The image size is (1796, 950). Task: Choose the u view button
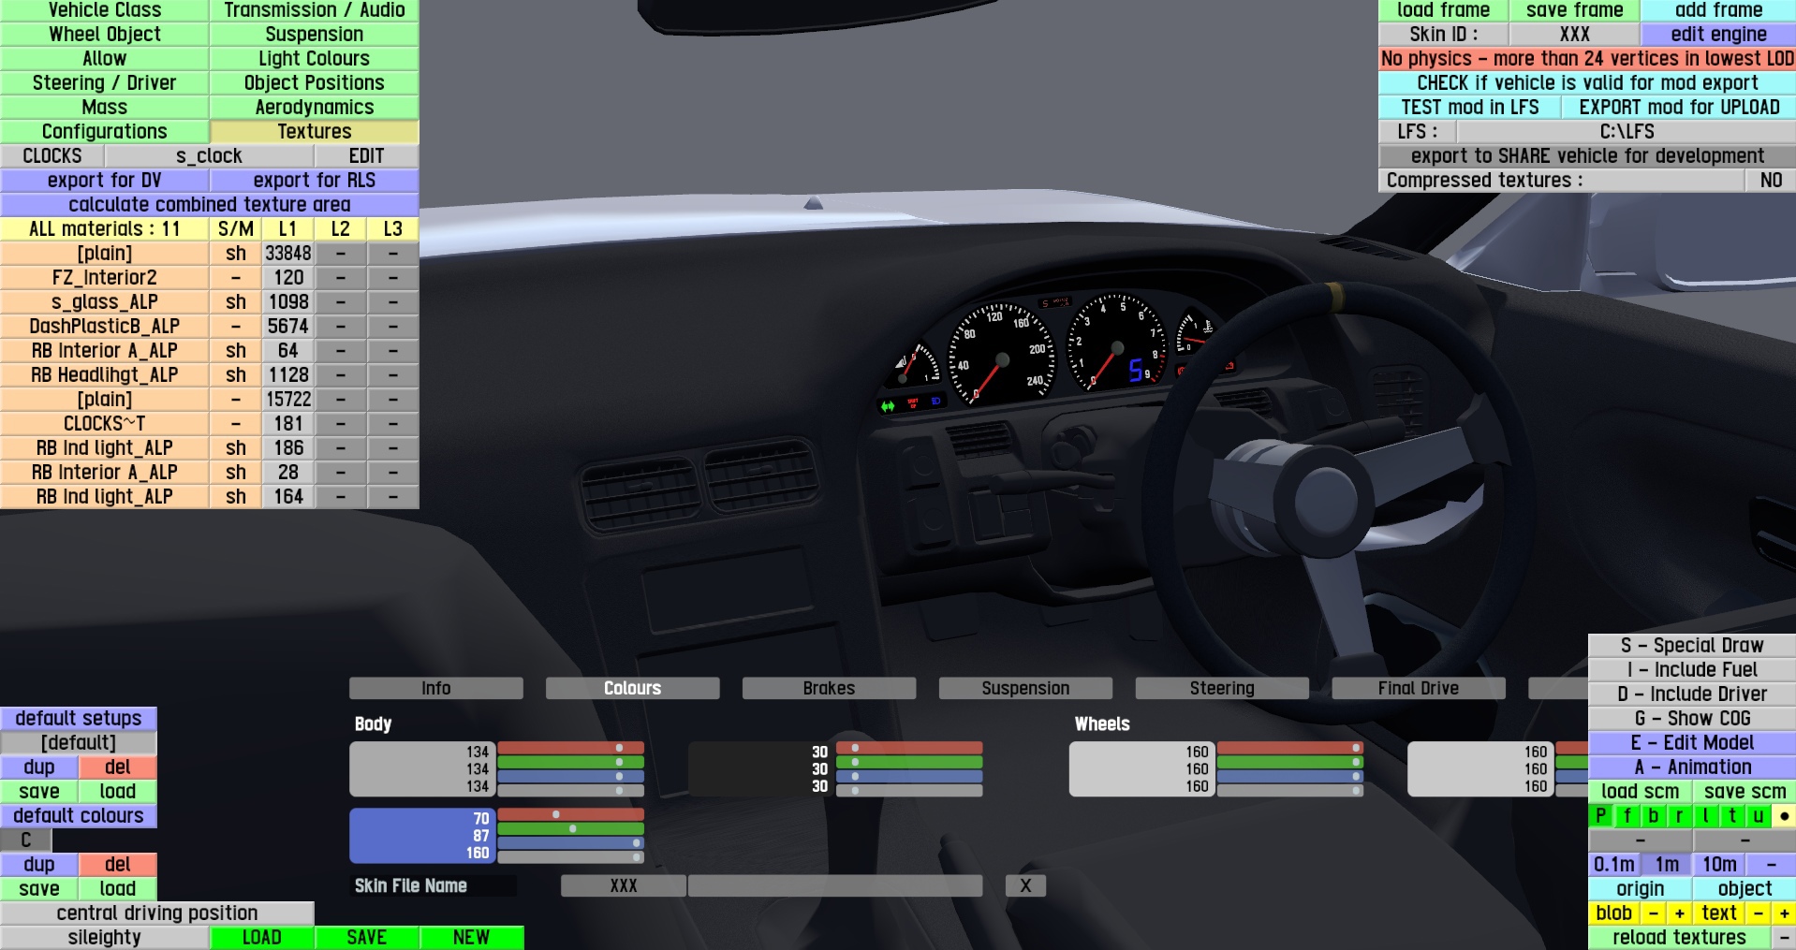click(x=1758, y=815)
